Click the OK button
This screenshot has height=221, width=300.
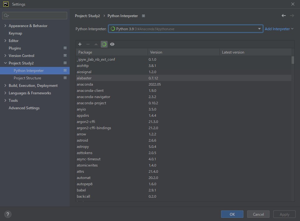point(232,214)
